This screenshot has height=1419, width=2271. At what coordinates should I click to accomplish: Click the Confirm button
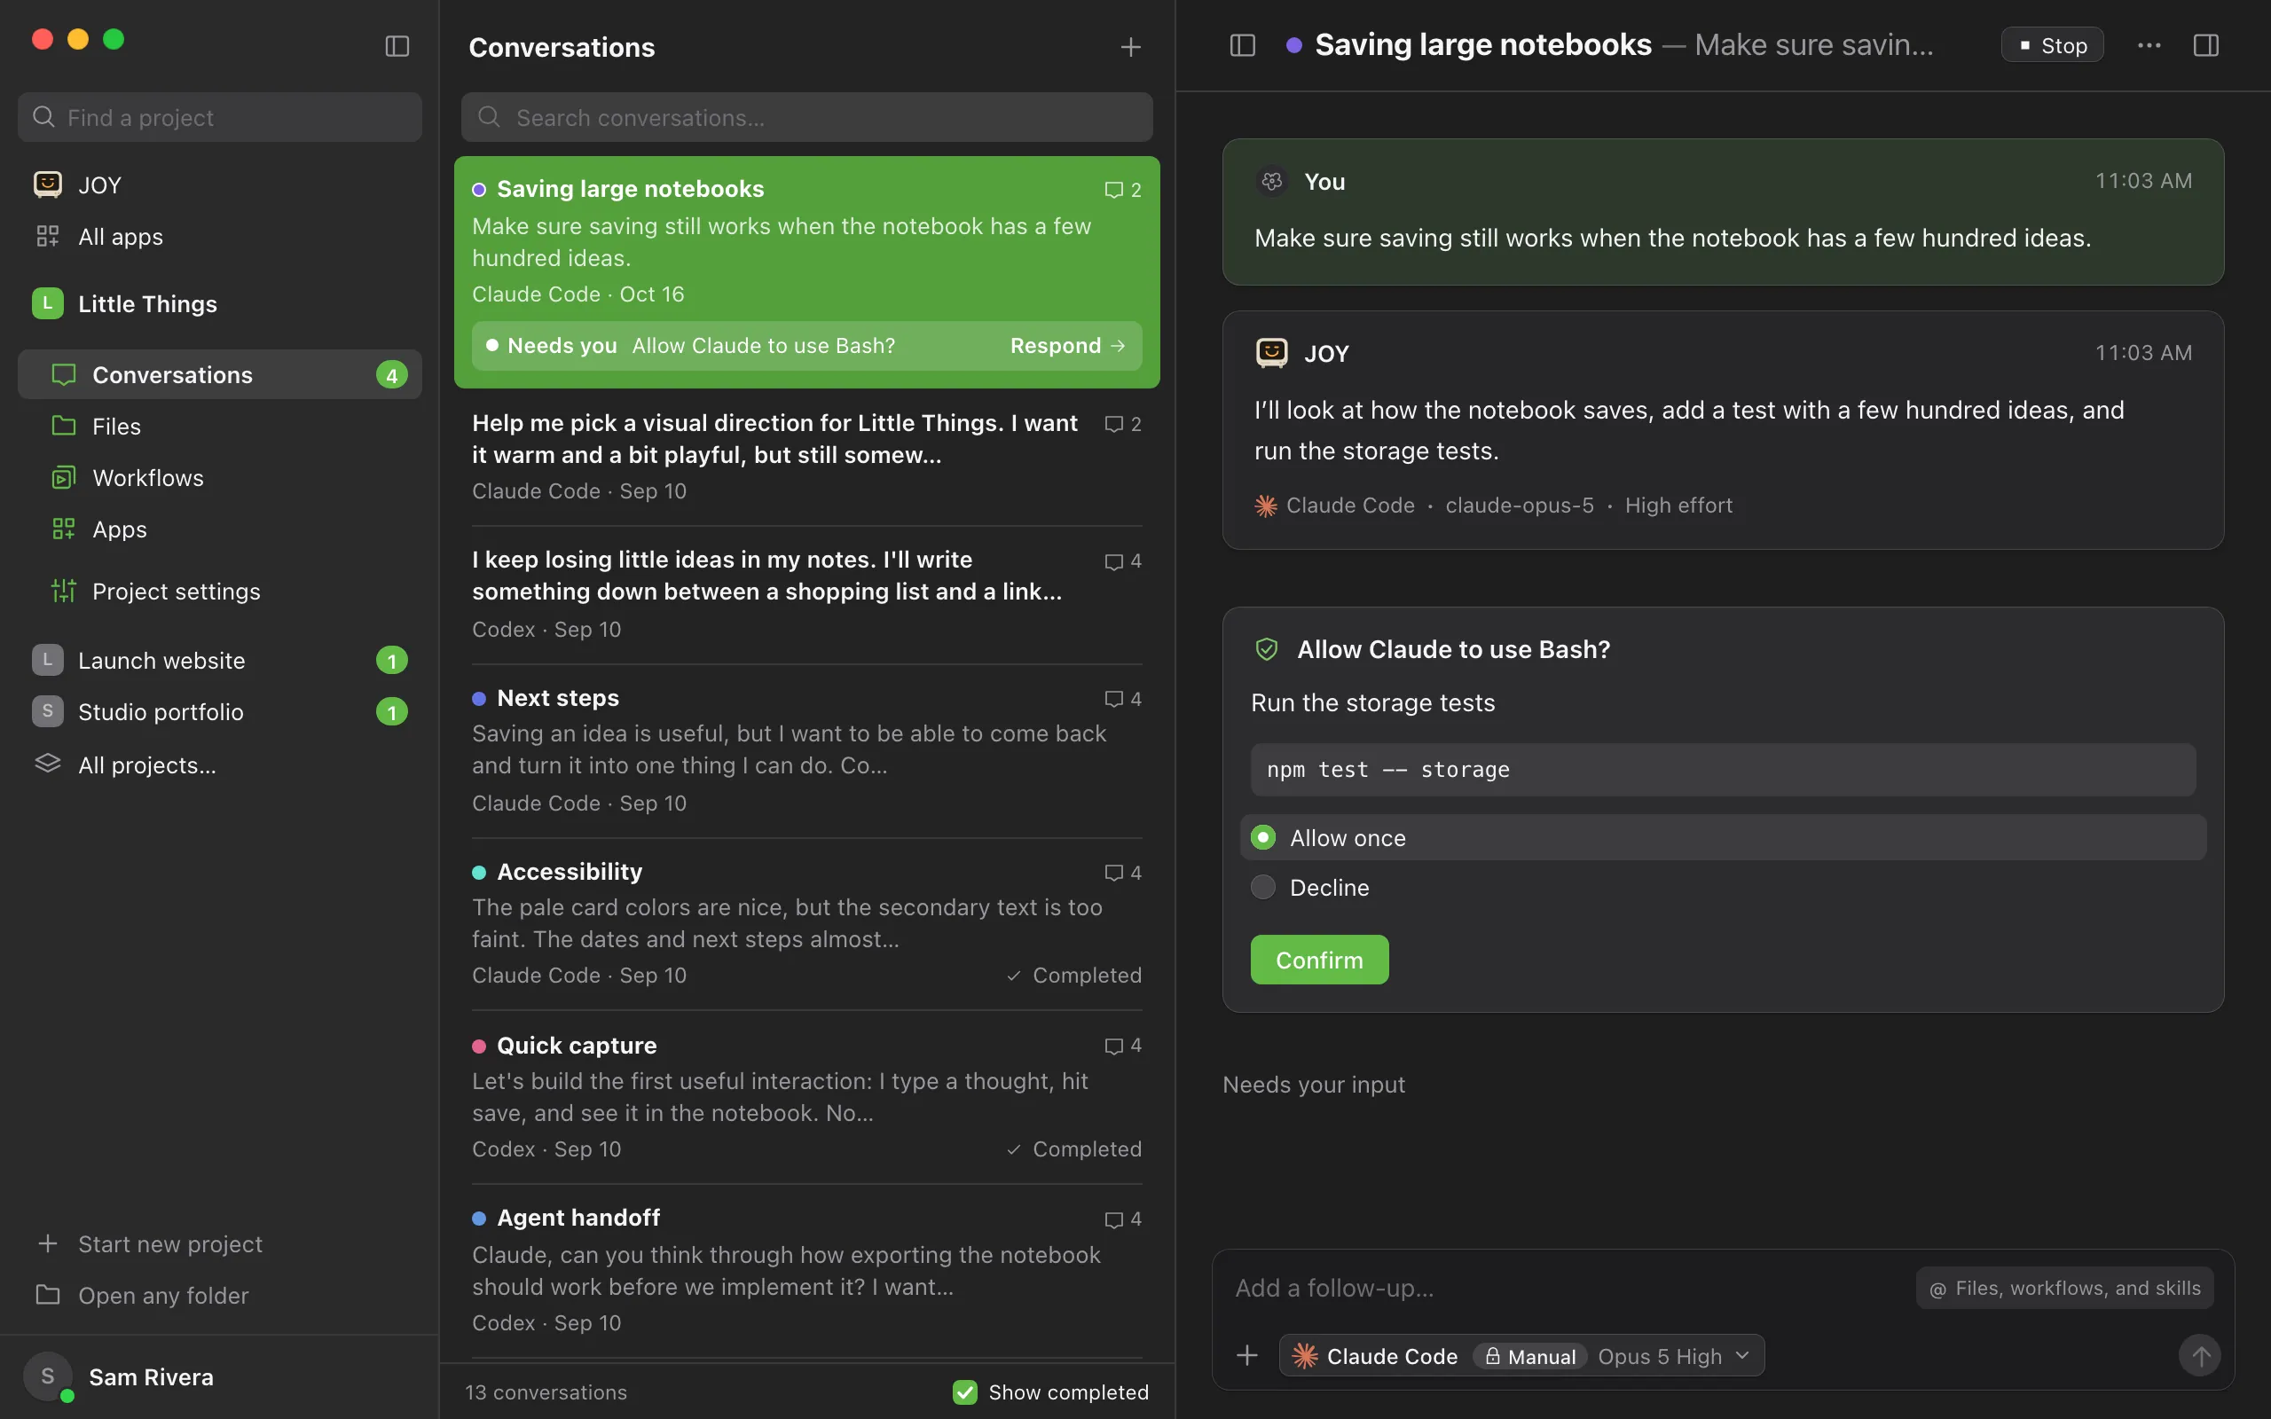[x=1319, y=960]
